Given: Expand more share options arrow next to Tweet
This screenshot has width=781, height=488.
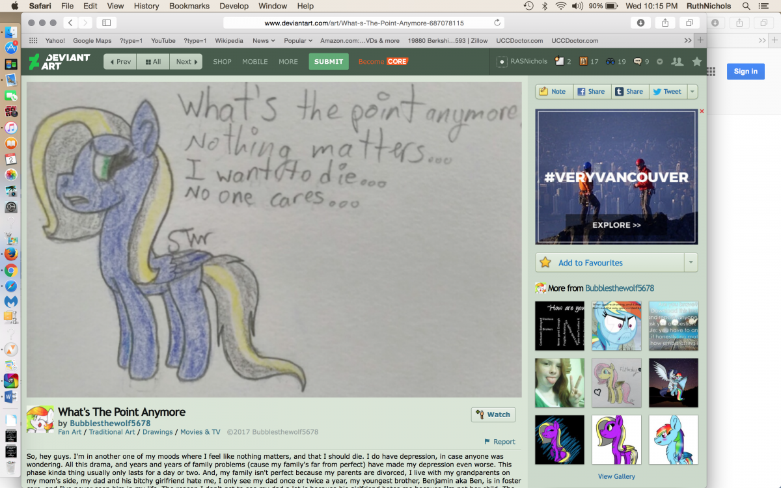Looking at the screenshot, I should click(x=692, y=92).
